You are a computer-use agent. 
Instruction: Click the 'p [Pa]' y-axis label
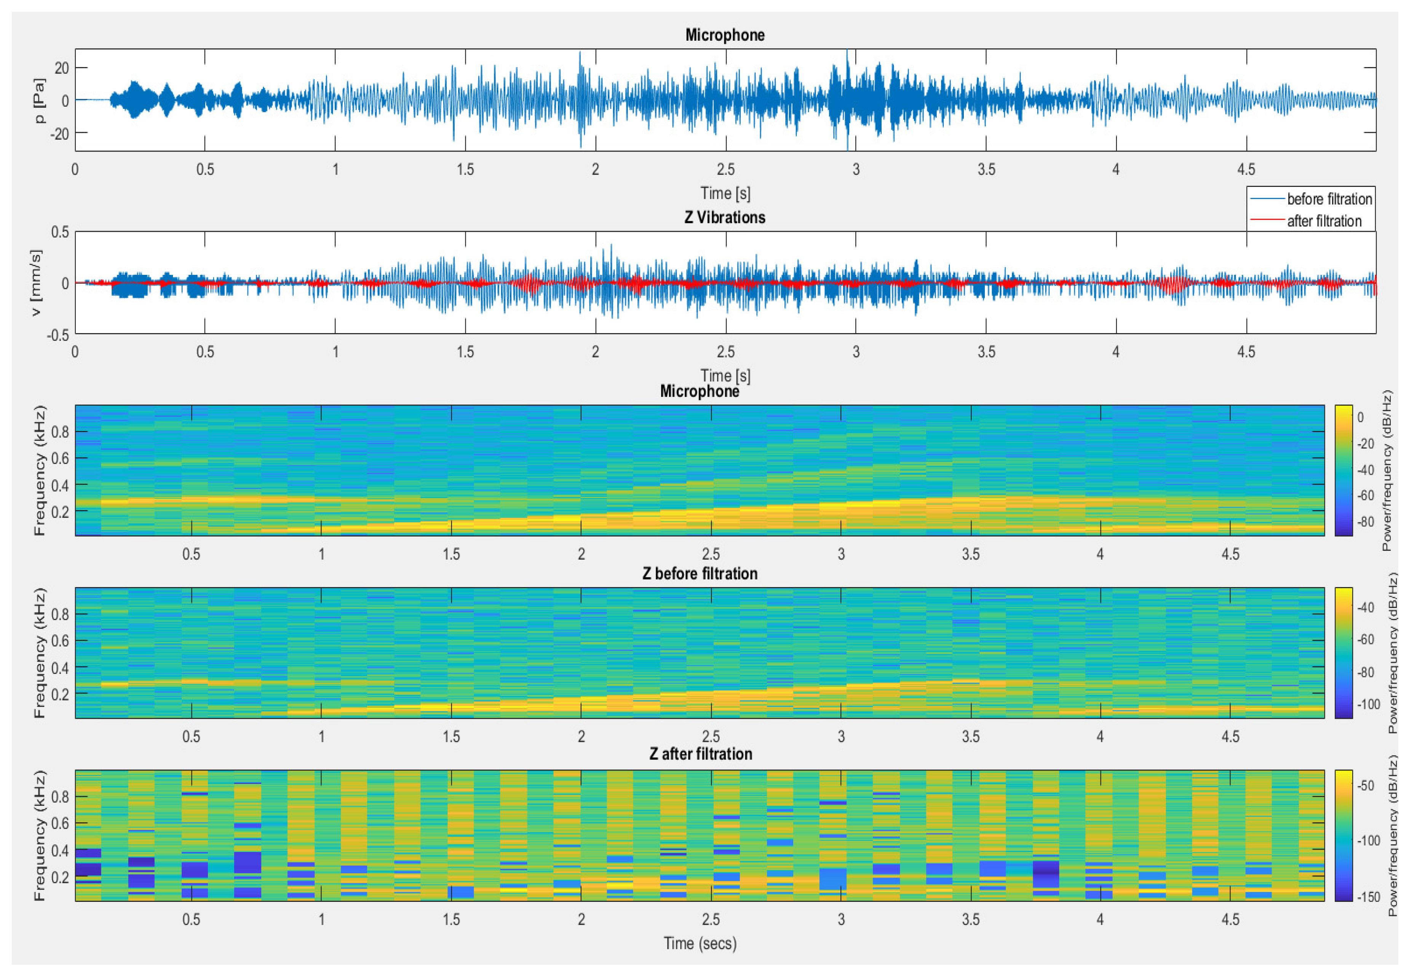[x=39, y=101]
